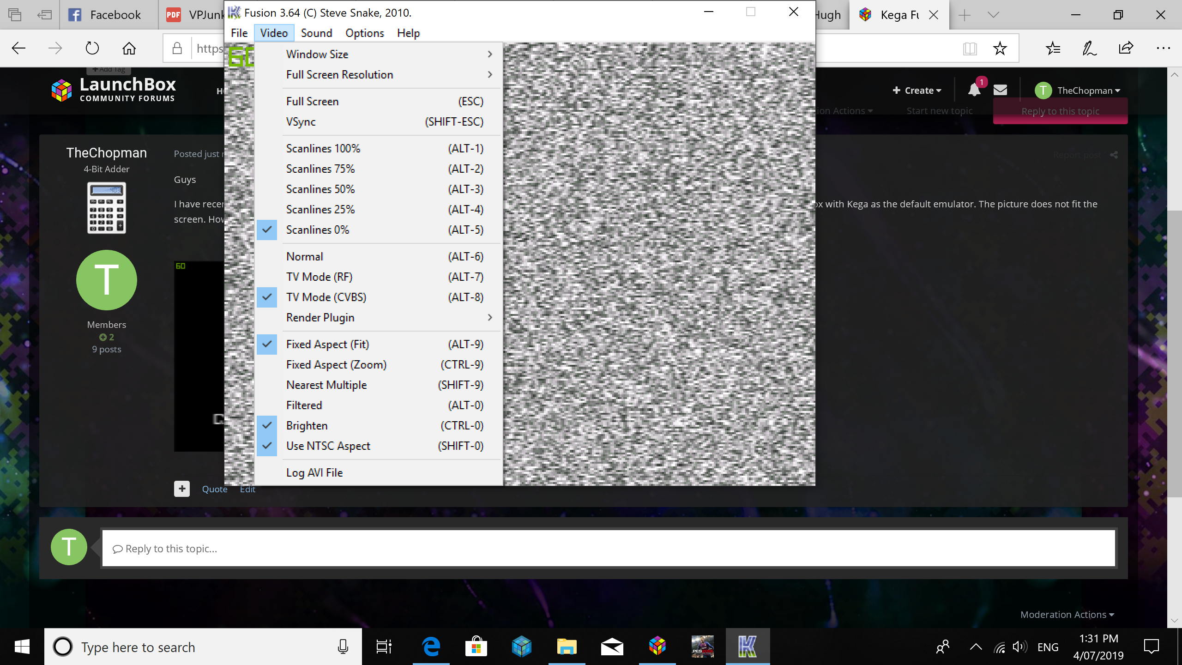Enable the Filtered option
1182x665 pixels.
379,405
